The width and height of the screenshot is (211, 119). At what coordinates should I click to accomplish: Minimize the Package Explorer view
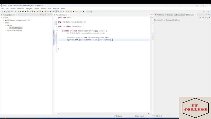tap(48, 15)
